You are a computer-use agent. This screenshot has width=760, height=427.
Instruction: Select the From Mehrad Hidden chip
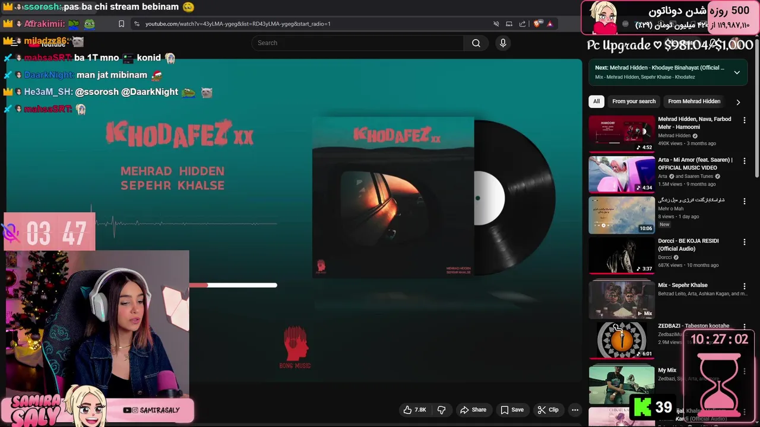click(694, 101)
